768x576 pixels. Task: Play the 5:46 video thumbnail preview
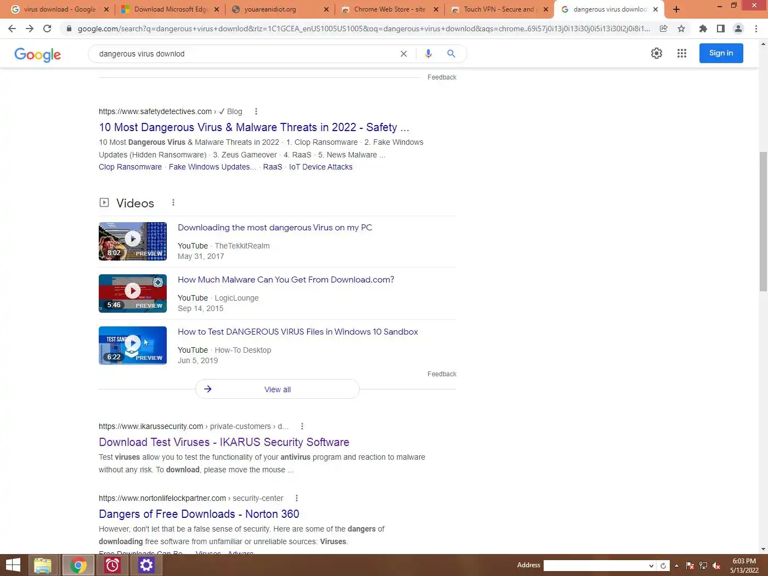(133, 293)
